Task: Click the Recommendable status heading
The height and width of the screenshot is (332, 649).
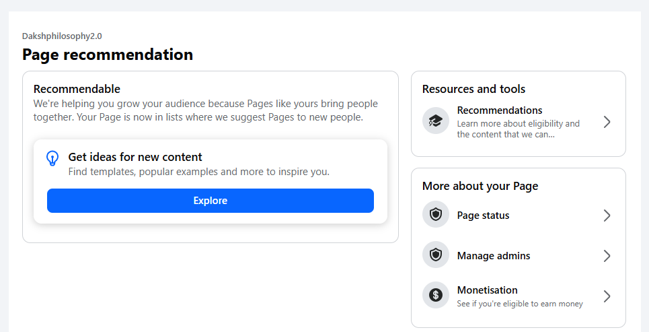Action: coord(77,89)
